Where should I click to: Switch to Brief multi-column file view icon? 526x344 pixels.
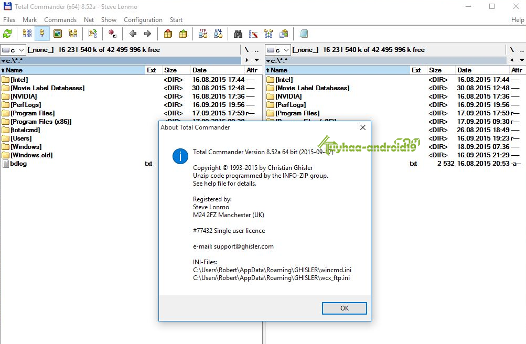click(x=27, y=34)
